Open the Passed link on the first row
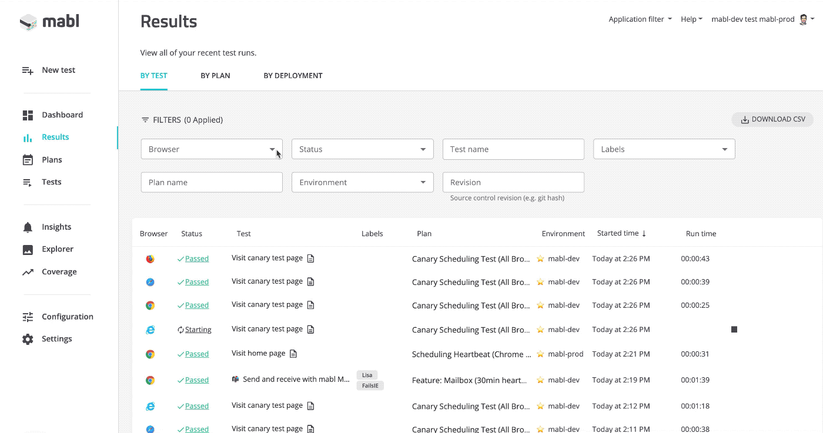Screen dimensions: 823x433 [197, 259]
